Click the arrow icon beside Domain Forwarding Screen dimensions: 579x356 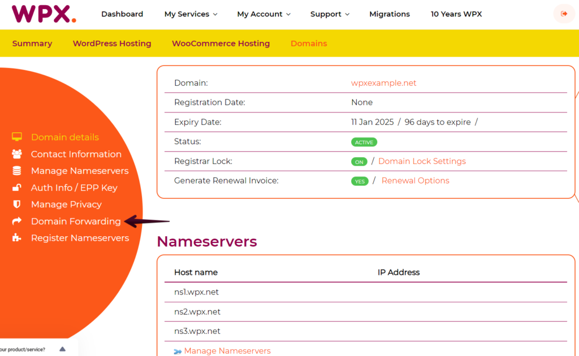pos(16,222)
